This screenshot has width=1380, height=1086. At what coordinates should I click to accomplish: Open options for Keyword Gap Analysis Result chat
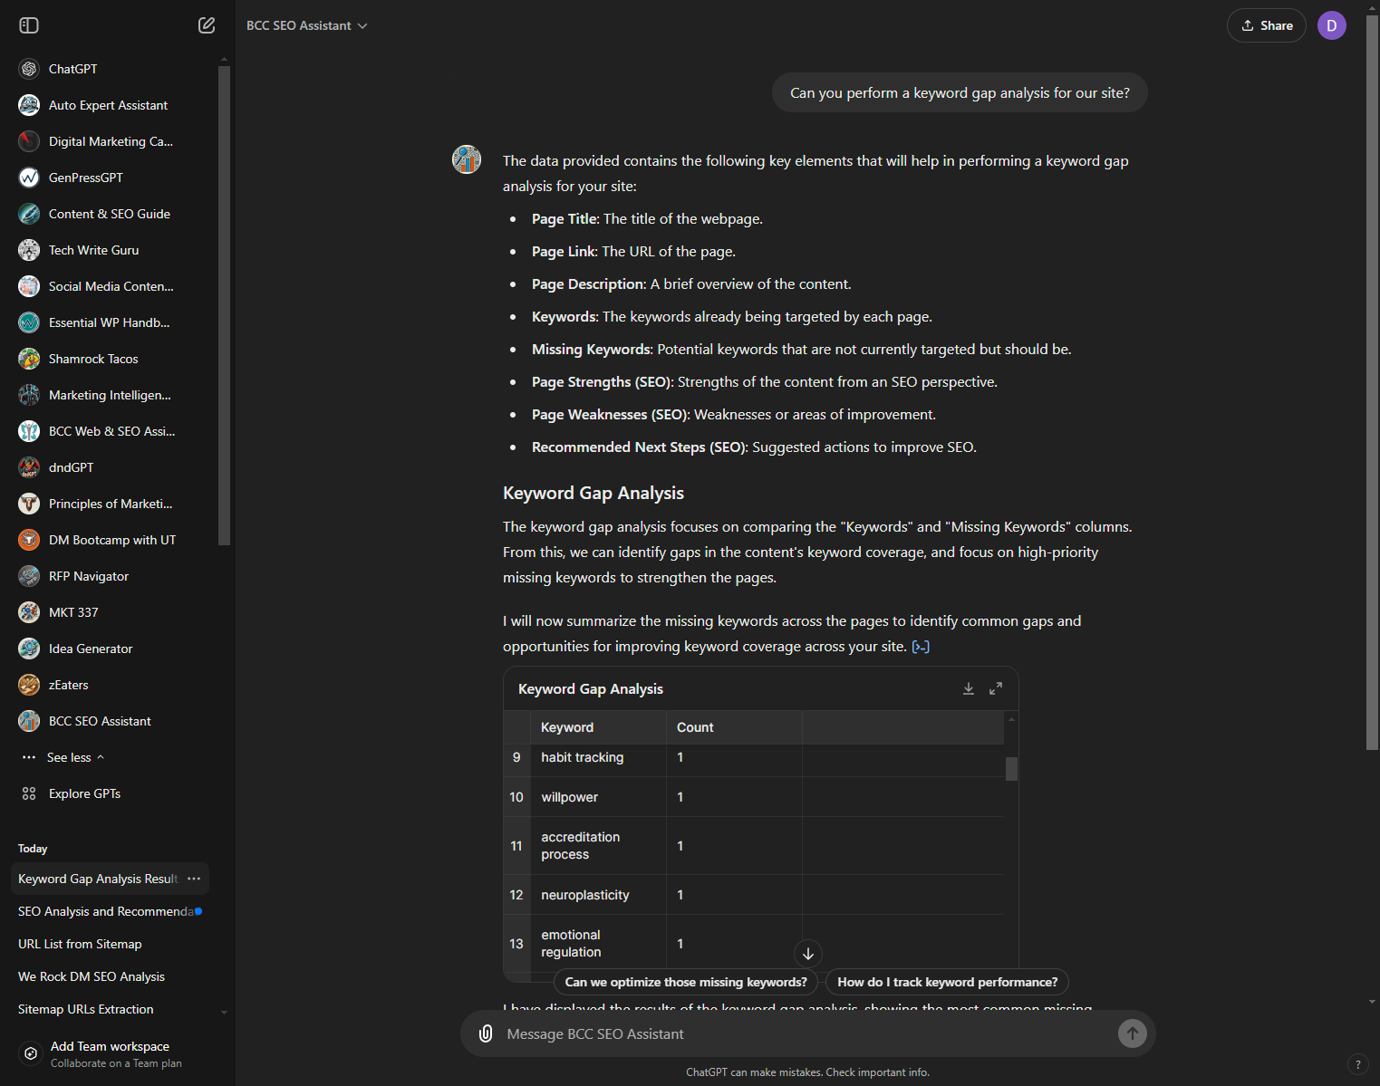point(194,879)
